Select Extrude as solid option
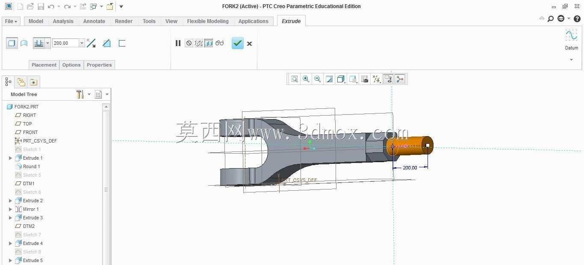 click(x=12, y=43)
